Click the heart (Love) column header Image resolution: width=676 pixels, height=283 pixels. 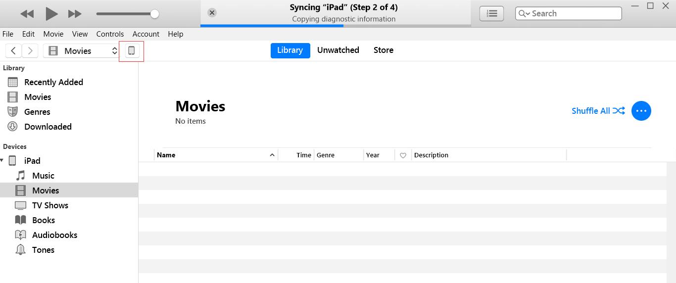click(x=403, y=155)
